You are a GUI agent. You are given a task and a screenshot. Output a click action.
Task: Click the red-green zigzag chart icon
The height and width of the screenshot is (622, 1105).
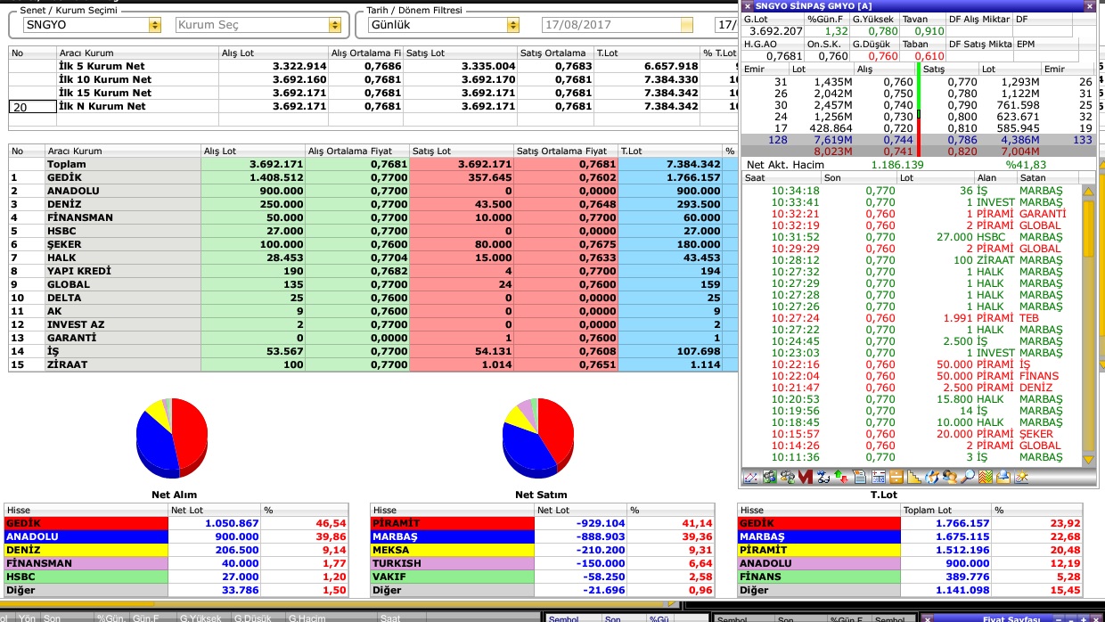(x=986, y=478)
